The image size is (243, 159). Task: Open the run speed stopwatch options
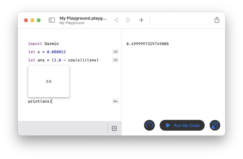[149, 125]
